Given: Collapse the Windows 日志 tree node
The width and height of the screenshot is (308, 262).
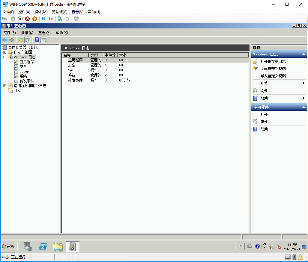Looking at the screenshot, I should pos(4,57).
